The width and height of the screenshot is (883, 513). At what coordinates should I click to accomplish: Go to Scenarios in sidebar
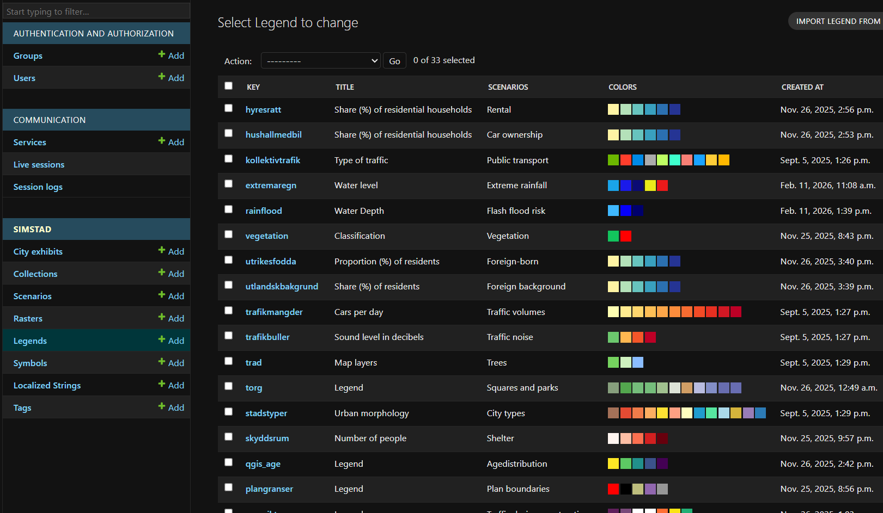click(33, 296)
